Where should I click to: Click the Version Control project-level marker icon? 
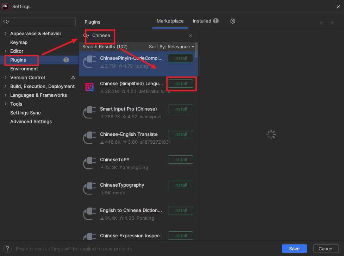click(x=73, y=78)
